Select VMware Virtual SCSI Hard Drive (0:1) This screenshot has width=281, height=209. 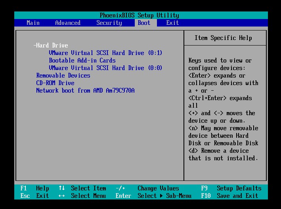point(105,53)
